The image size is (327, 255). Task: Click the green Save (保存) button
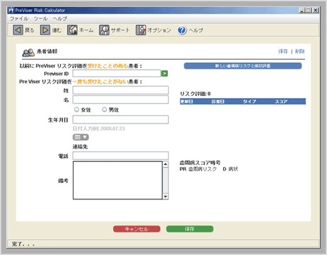pos(190,229)
